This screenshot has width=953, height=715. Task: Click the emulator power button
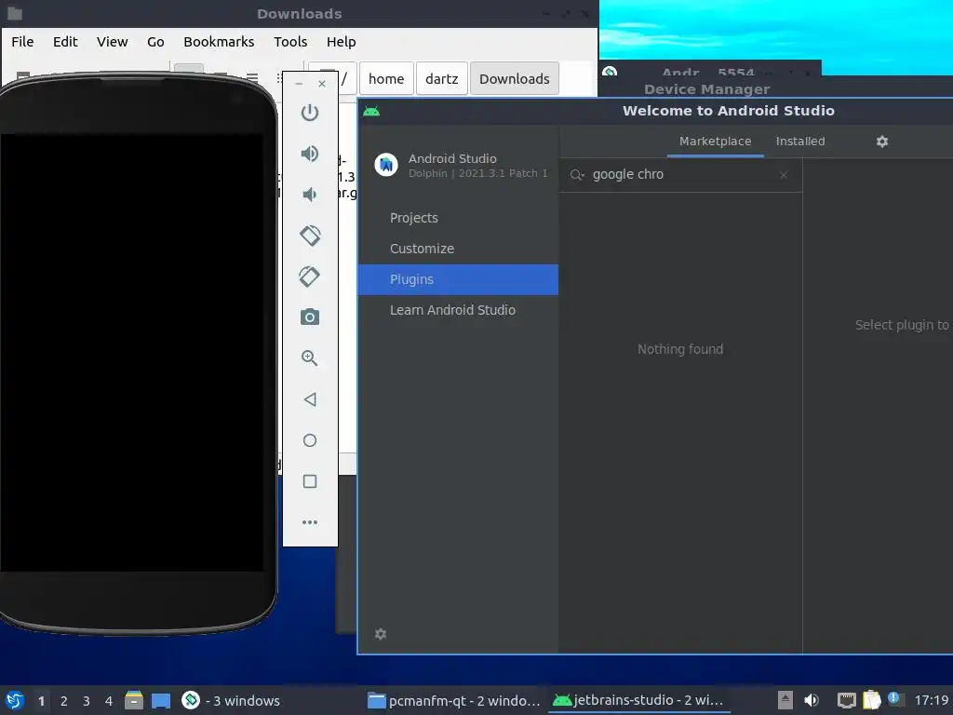pyautogui.click(x=309, y=113)
